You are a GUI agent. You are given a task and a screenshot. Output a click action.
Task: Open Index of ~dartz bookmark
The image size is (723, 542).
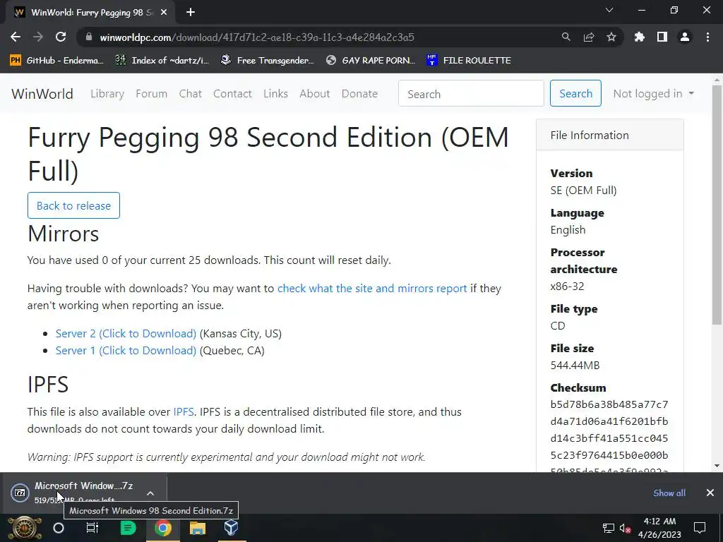[162, 61]
